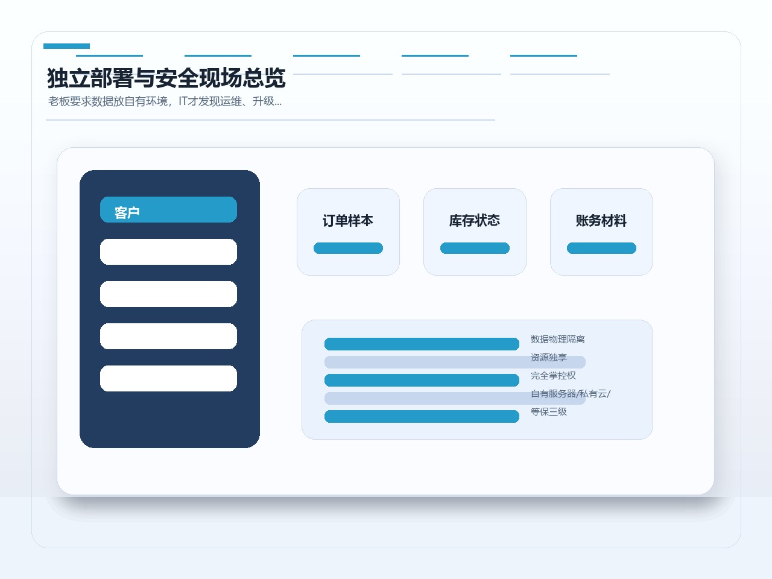The image size is (772, 579).
Task: Click the blue bar beside 数据物理隔离
Action: click(x=422, y=344)
